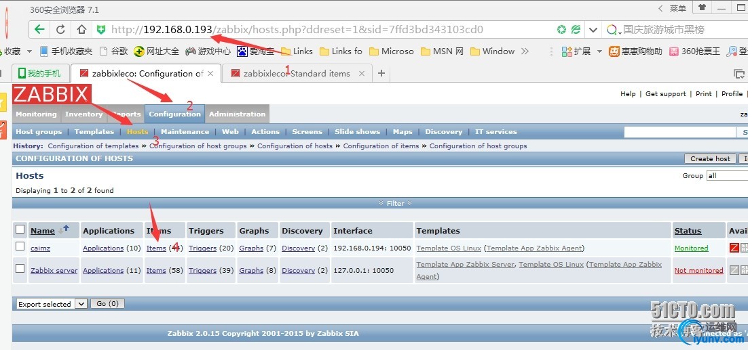Sort hosts by Name column

(x=43, y=231)
